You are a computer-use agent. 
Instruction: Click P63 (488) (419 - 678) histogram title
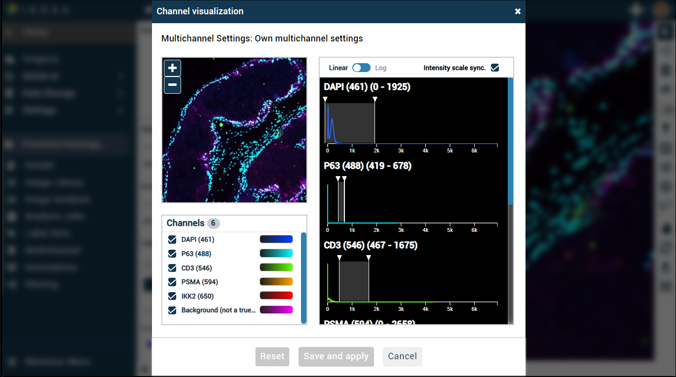pyautogui.click(x=368, y=166)
